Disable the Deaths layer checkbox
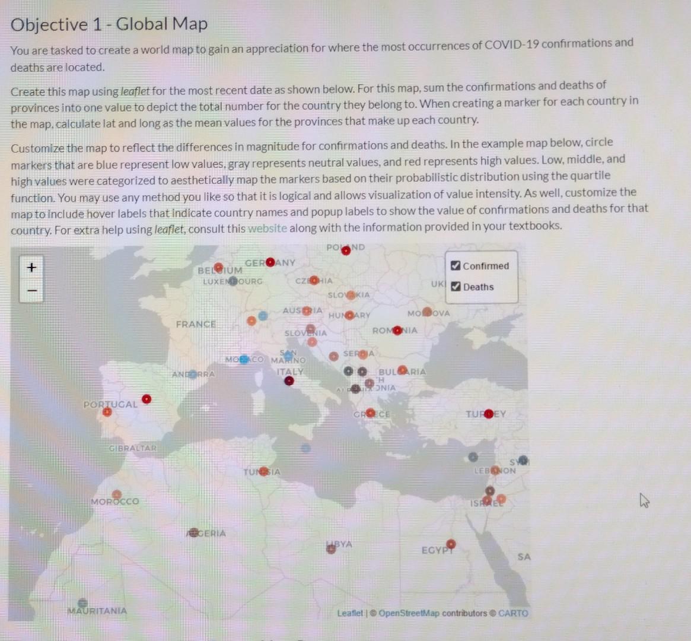This screenshot has height=641, width=691. [456, 287]
